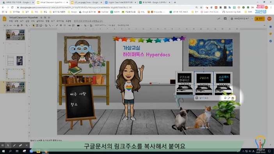
Task: Copy the link in the link popup
Action: point(225,98)
